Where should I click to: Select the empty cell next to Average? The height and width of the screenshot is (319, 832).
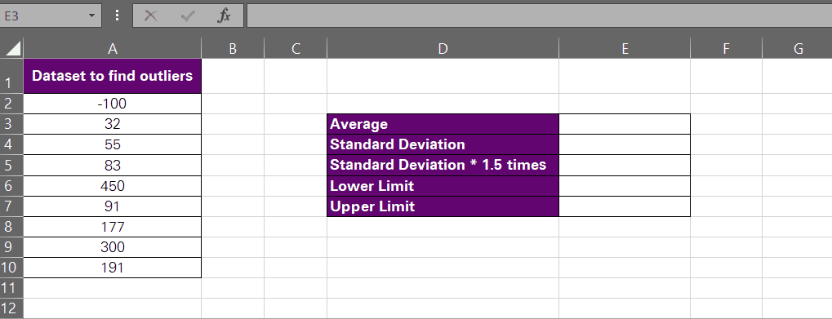(625, 124)
